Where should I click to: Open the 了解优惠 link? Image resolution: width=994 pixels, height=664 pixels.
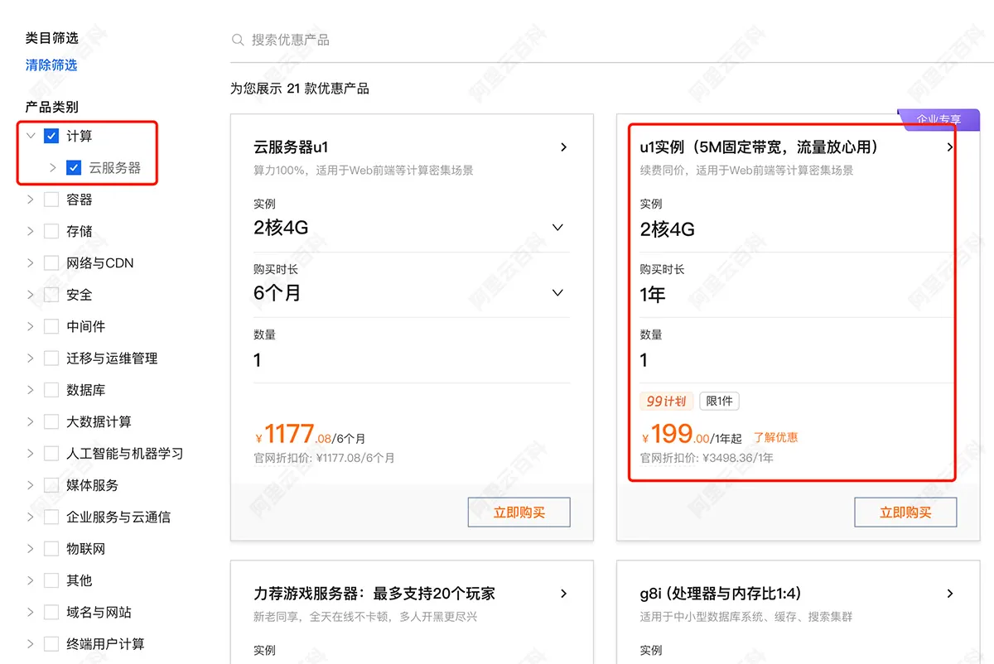coord(775,438)
